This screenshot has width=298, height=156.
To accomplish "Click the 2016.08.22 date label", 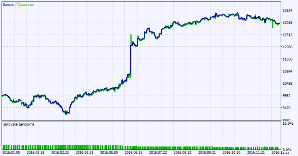I will (x=183, y=152).
